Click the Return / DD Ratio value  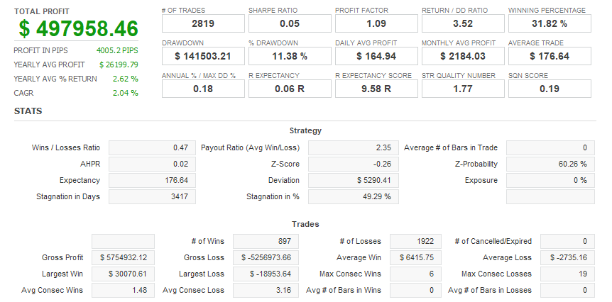pyautogui.click(x=463, y=23)
